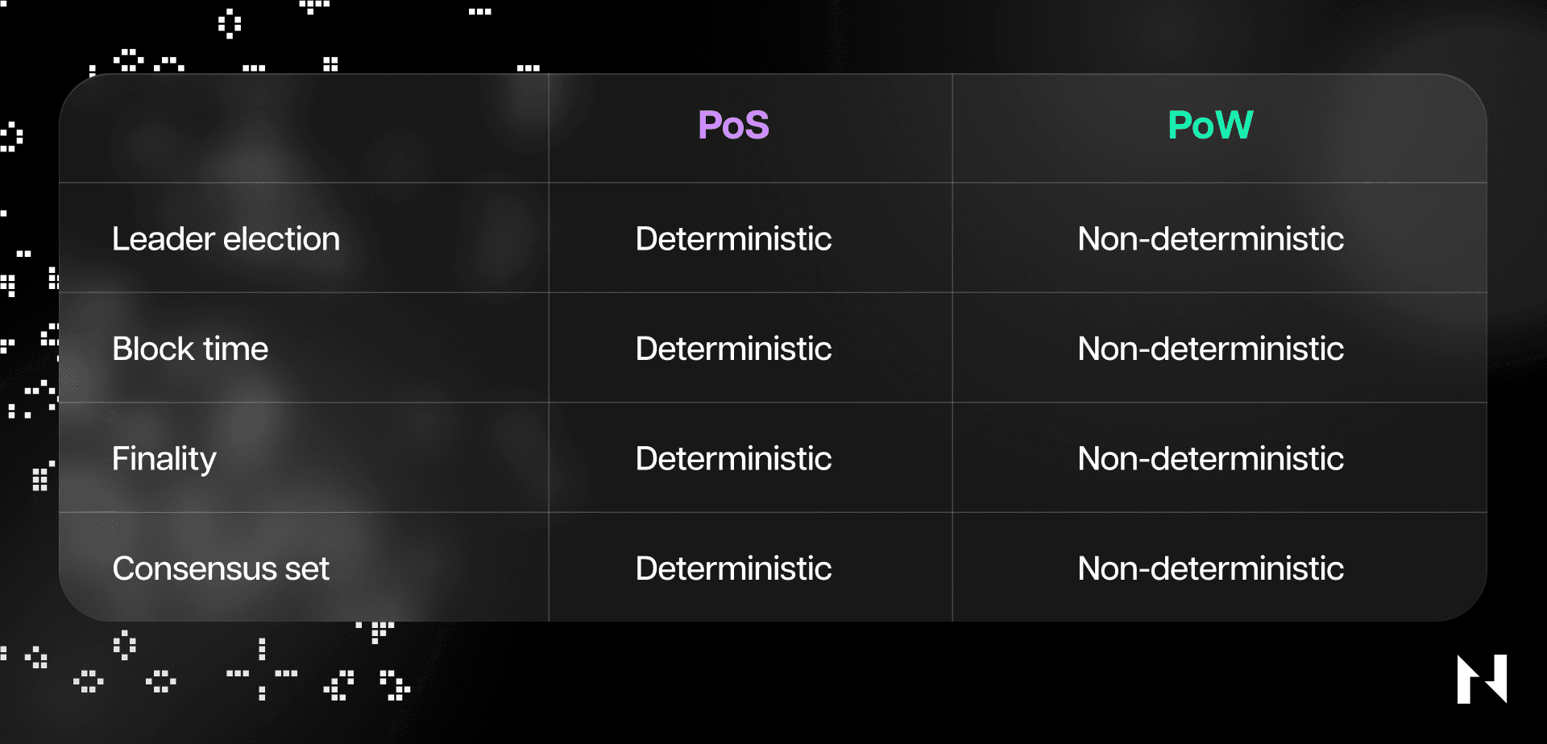This screenshot has width=1547, height=744.
Task: Pick Non-deterministic in the Finality row
Action: (1210, 459)
